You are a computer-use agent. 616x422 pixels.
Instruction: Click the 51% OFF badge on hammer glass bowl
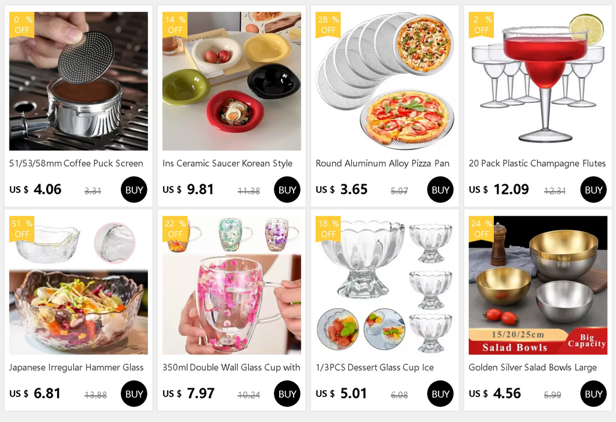coord(22,229)
